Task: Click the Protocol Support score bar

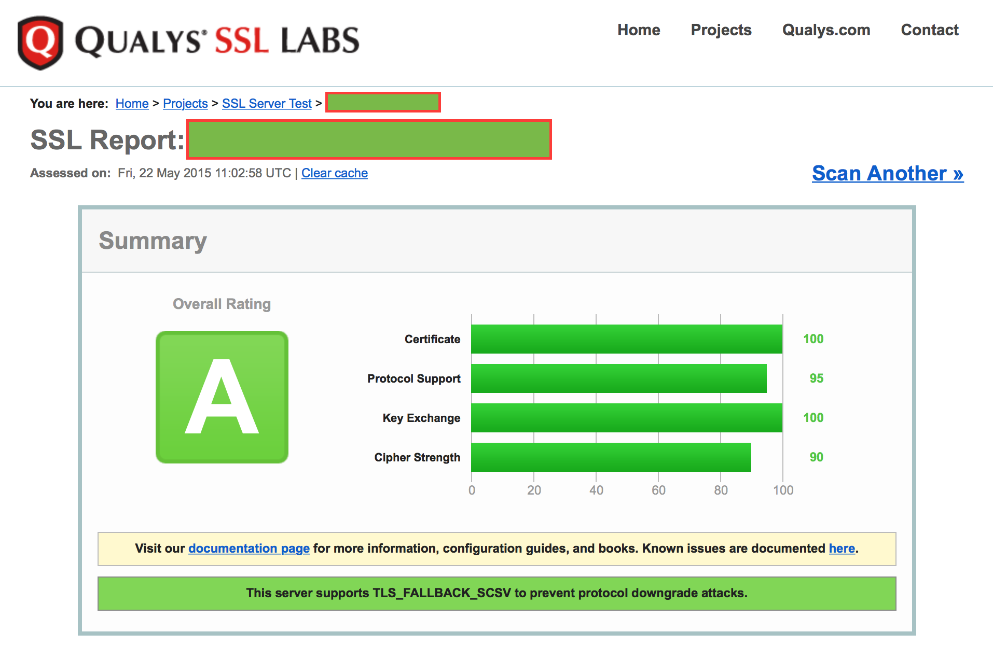Action: click(x=618, y=378)
